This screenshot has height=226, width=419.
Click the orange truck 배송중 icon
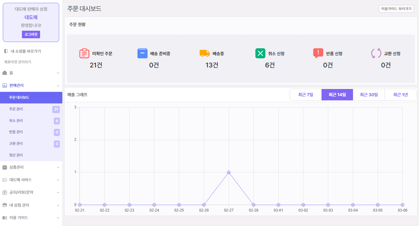(x=204, y=53)
